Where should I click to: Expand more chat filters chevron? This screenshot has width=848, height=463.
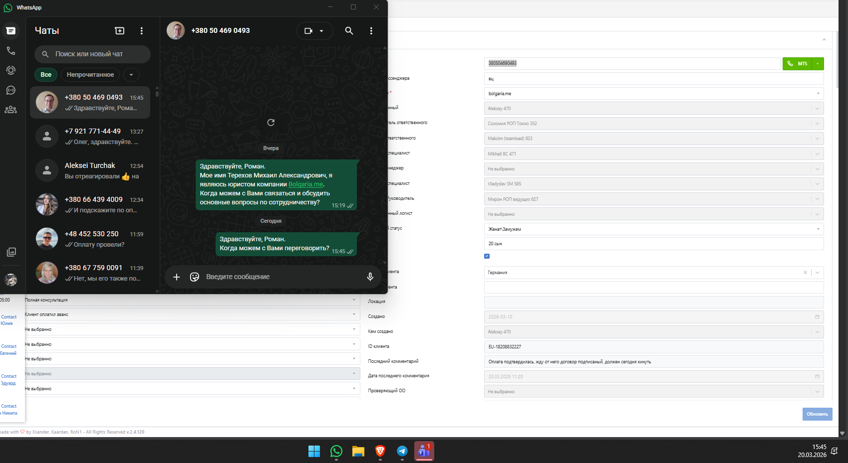pos(131,75)
